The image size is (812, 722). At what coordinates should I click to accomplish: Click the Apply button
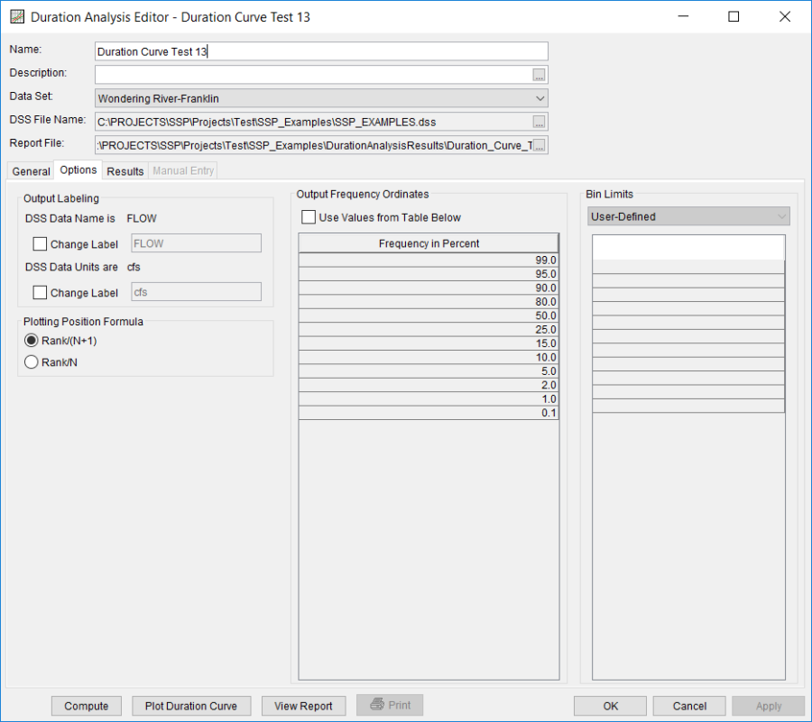[x=769, y=706]
